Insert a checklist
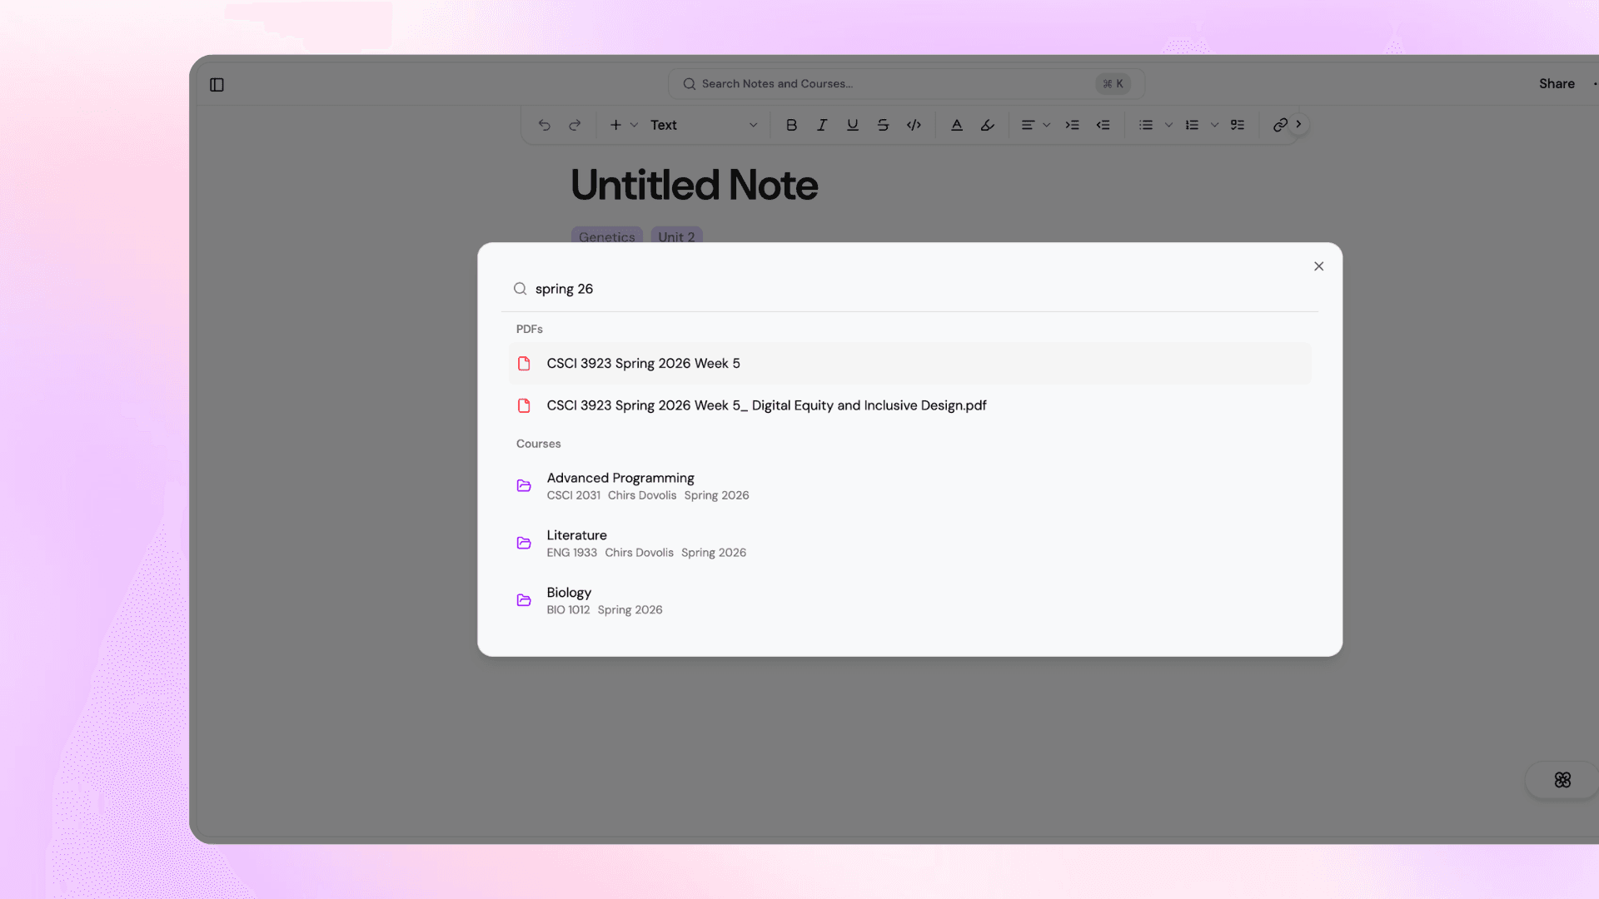This screenshot has width=1599, height=899. tap(1238, 125)
